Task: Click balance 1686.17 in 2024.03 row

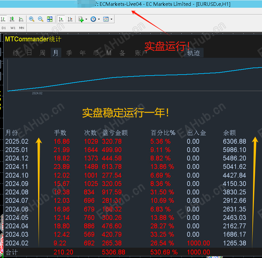Action: [235, 234]
